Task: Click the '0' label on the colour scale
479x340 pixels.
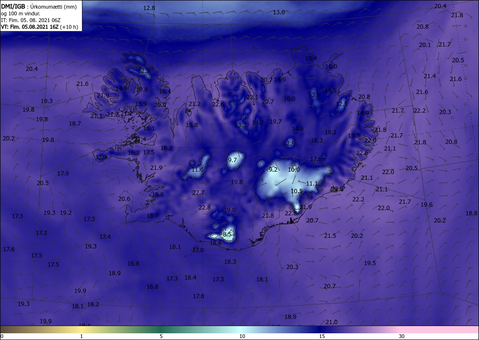Action: 2,336
